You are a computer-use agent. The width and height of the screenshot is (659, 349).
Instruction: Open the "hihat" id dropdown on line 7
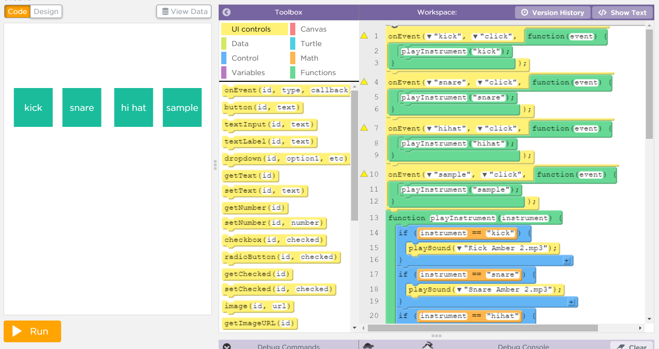[x=429, y=128]
